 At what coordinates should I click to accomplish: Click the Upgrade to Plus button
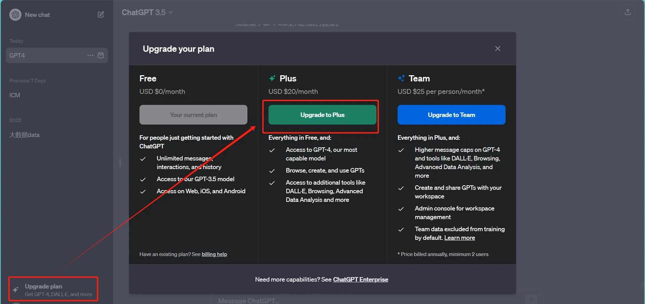[322, 115]
